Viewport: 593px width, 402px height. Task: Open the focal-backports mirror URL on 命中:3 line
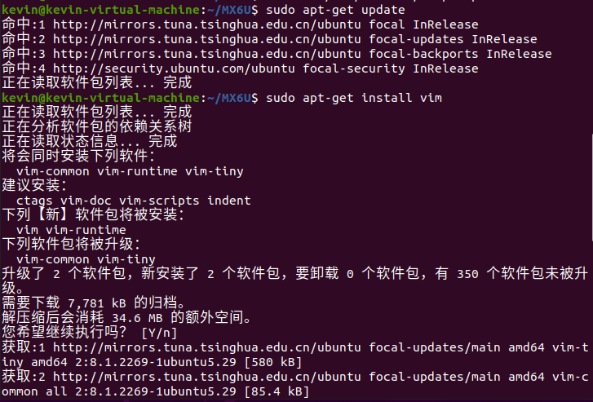(207, 54)
